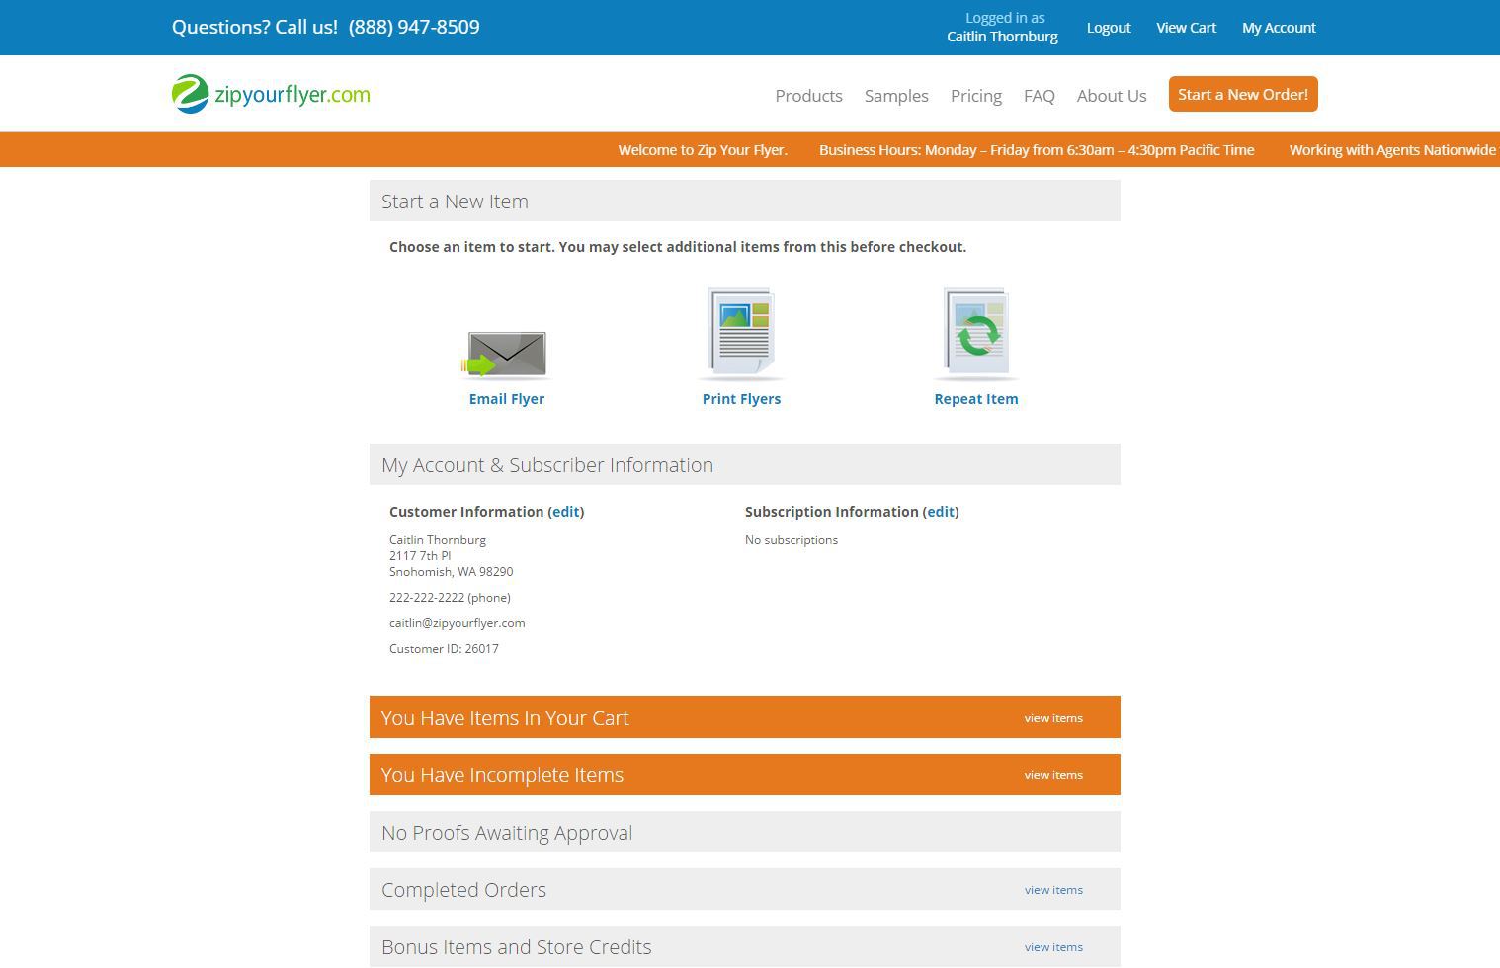
Task: Navigate to About Us
Action: click(1111, 96)
